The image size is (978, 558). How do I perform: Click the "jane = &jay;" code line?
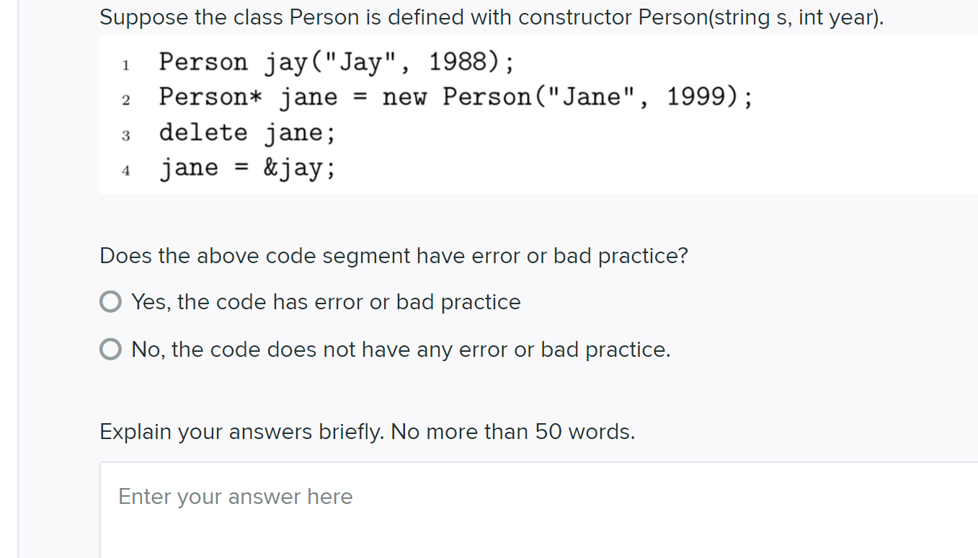point(248,167)
